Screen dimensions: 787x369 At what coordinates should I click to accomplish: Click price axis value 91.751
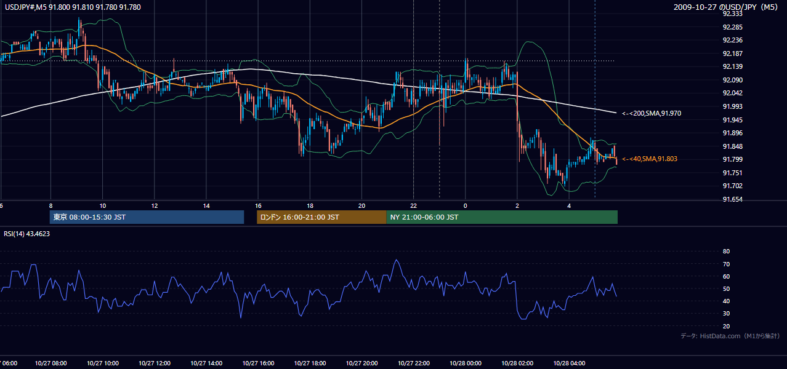pyautogui.click(x=733, y=173)
